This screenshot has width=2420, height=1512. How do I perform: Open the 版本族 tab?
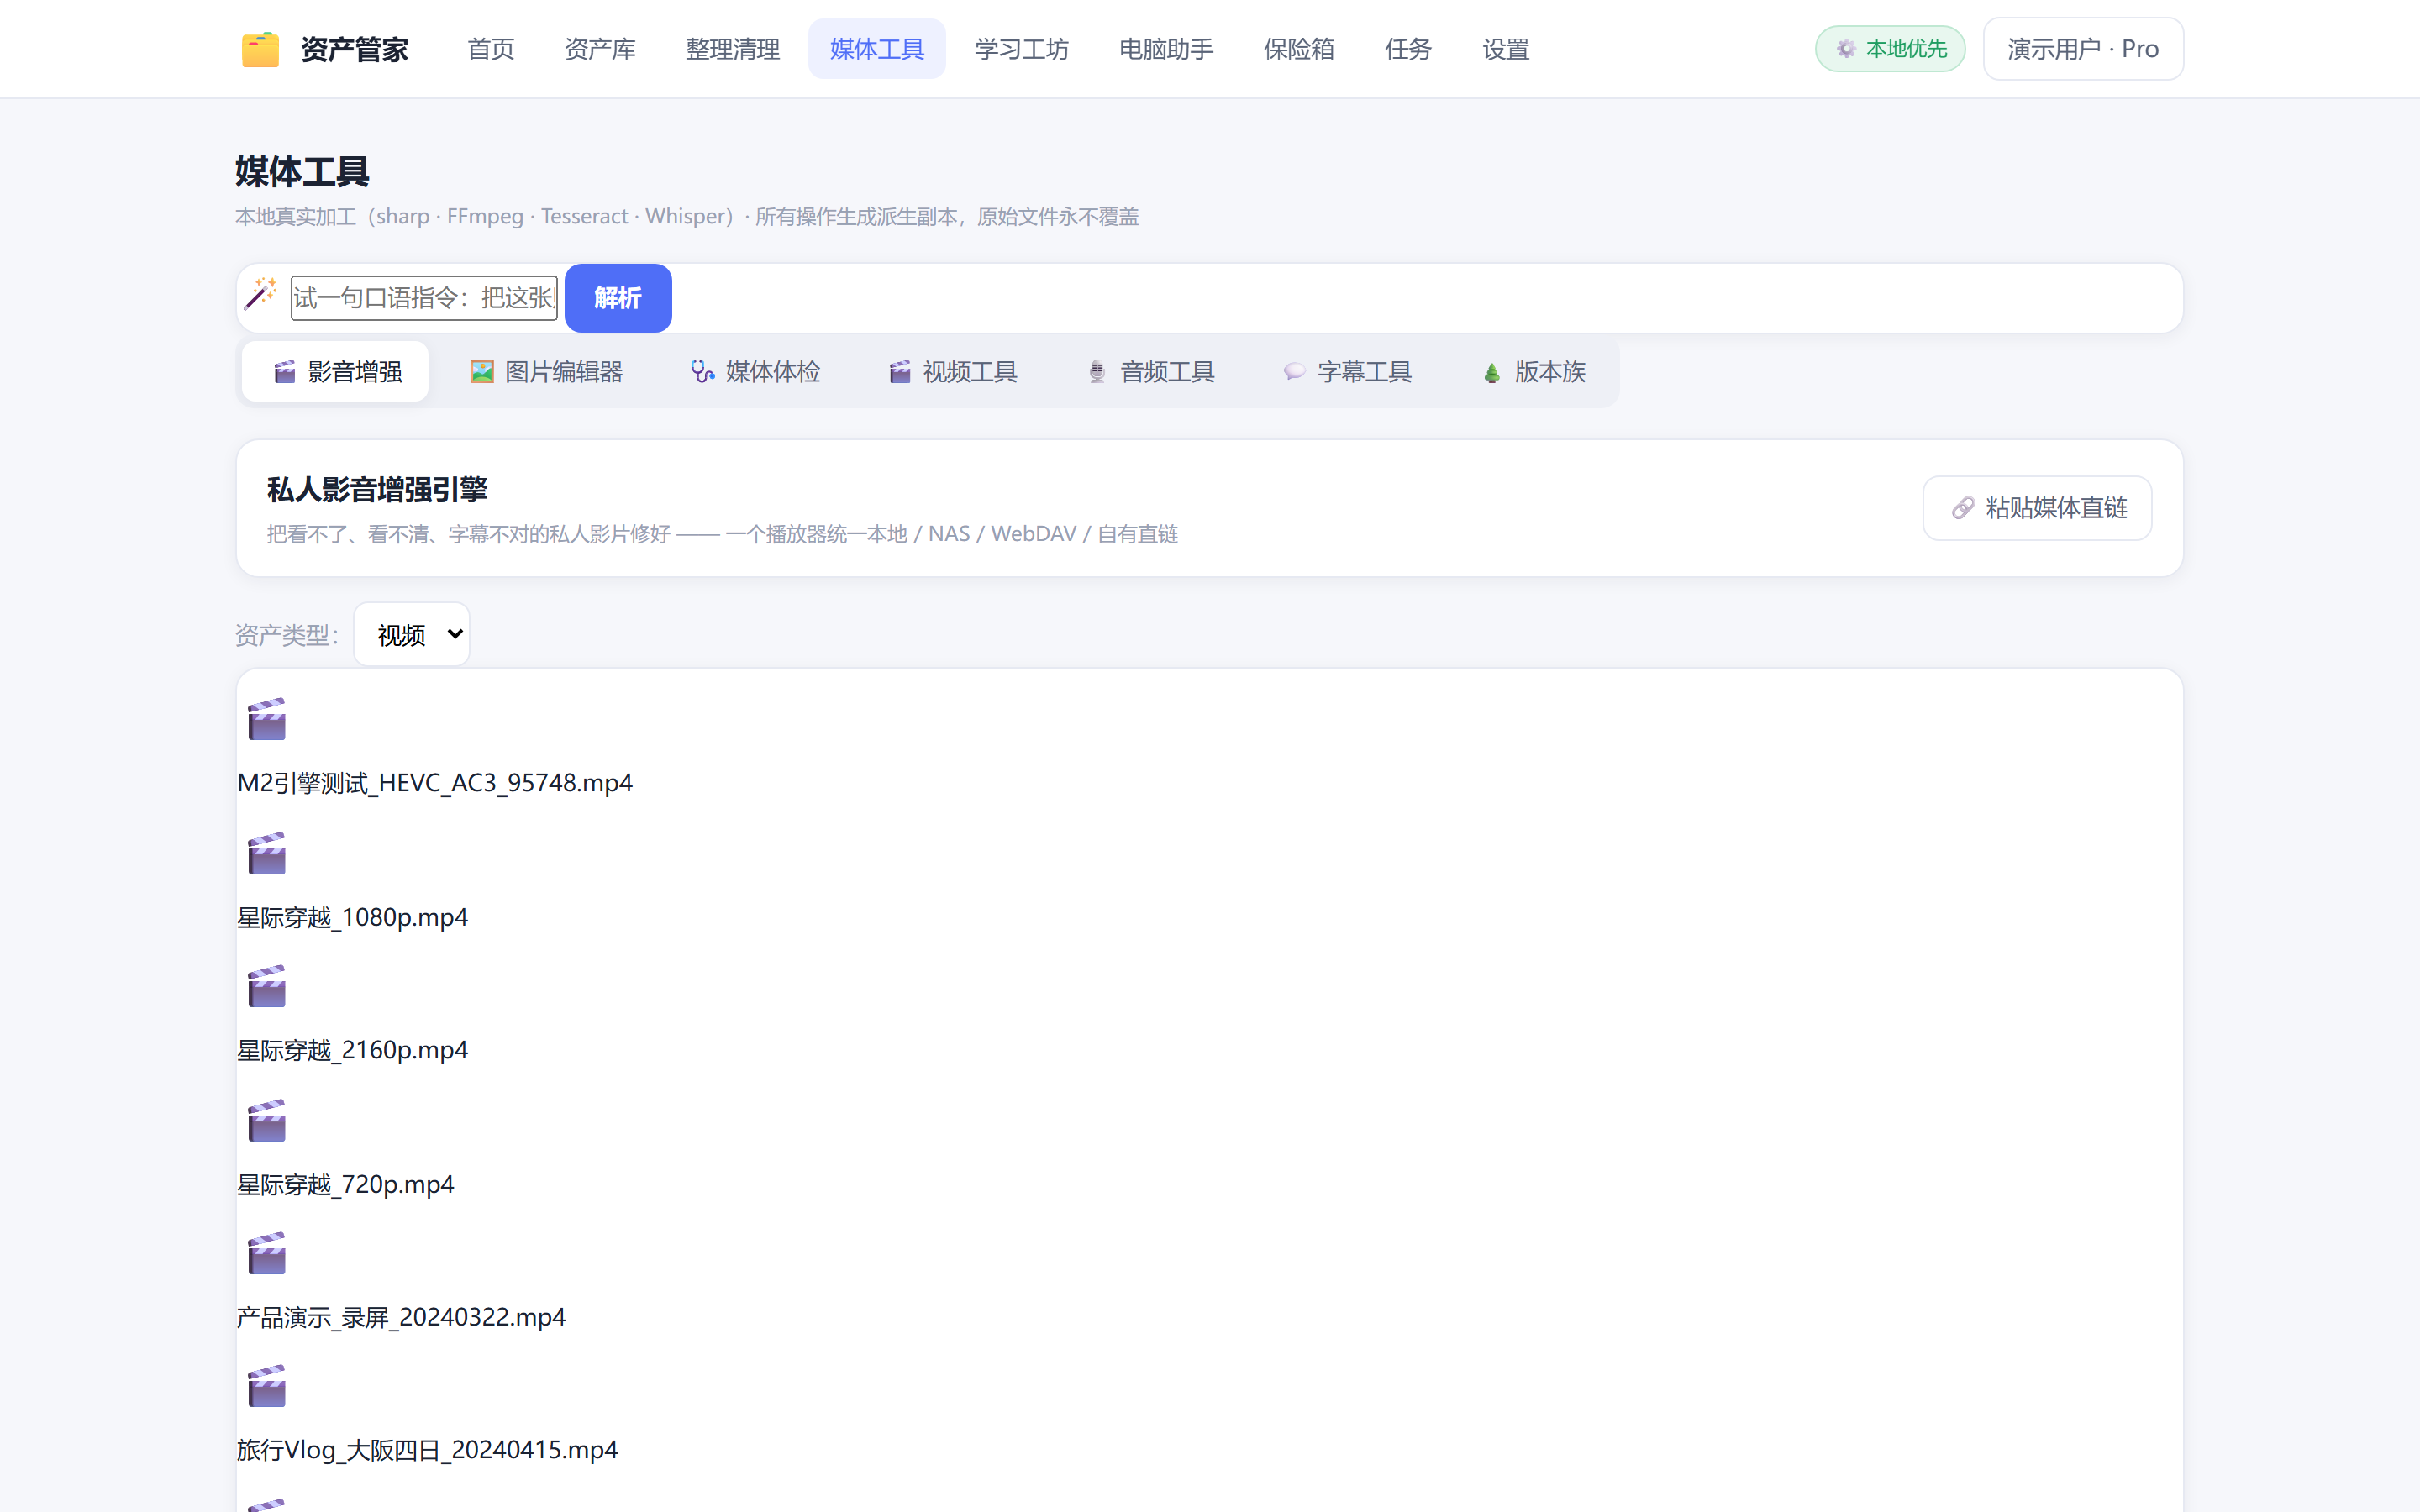tap(1534, 372)
